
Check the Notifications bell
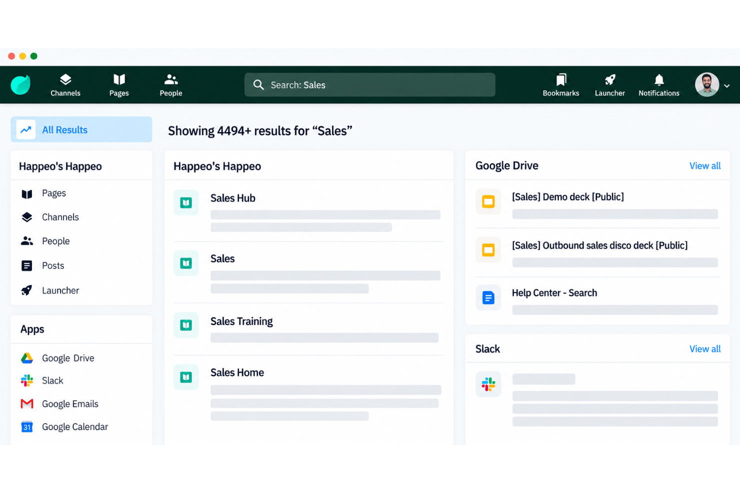659,85
